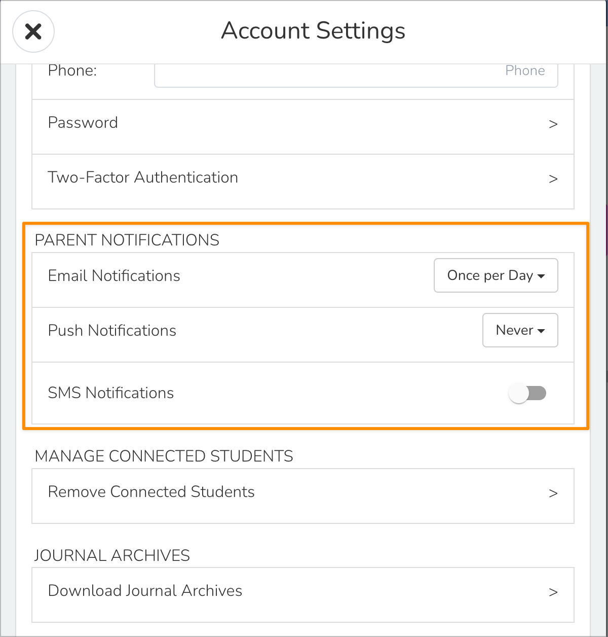Click the caret on Once per Day
Screen dimensions: 608x637
(x=541, y=276)
